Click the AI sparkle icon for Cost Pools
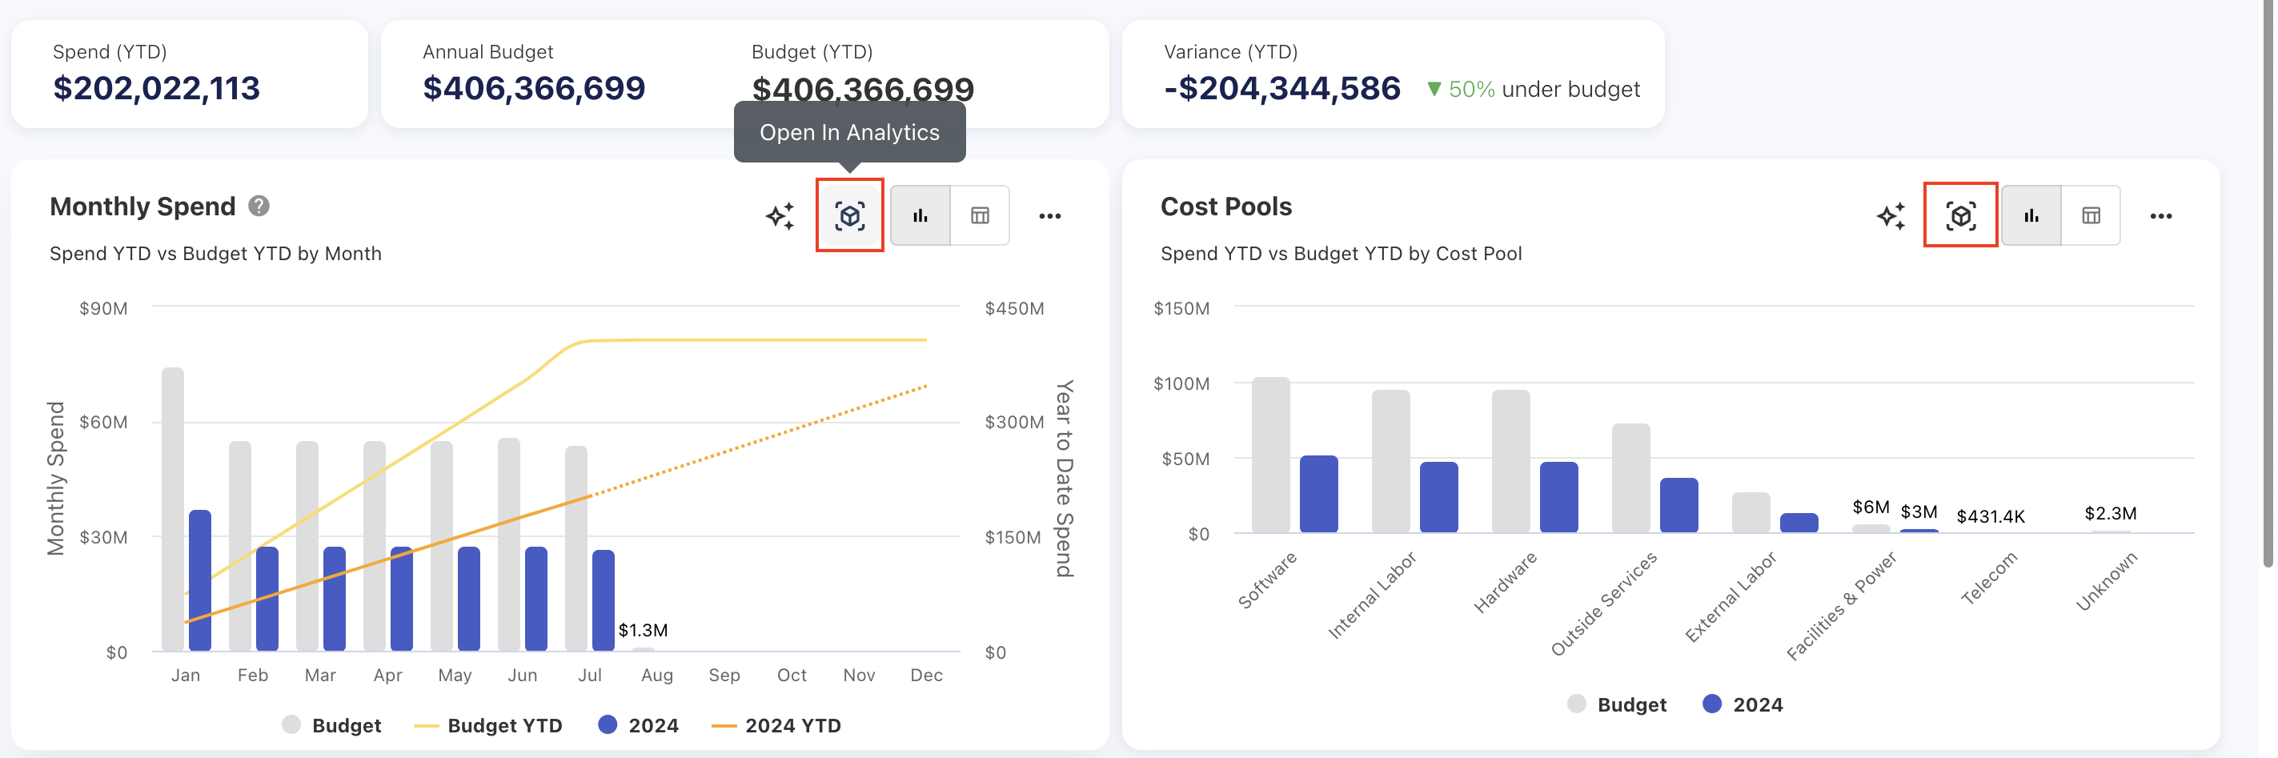The height and width of the screenshot is (758, 2278). (1891, 216)
